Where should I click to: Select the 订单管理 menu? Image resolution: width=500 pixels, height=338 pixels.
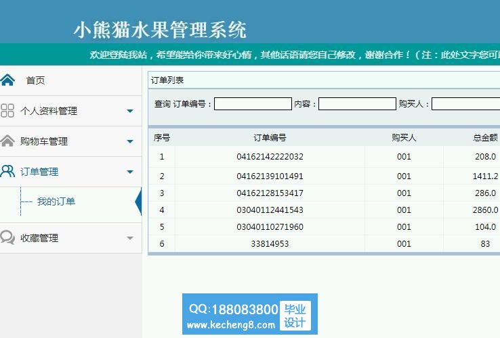(39, 172)
